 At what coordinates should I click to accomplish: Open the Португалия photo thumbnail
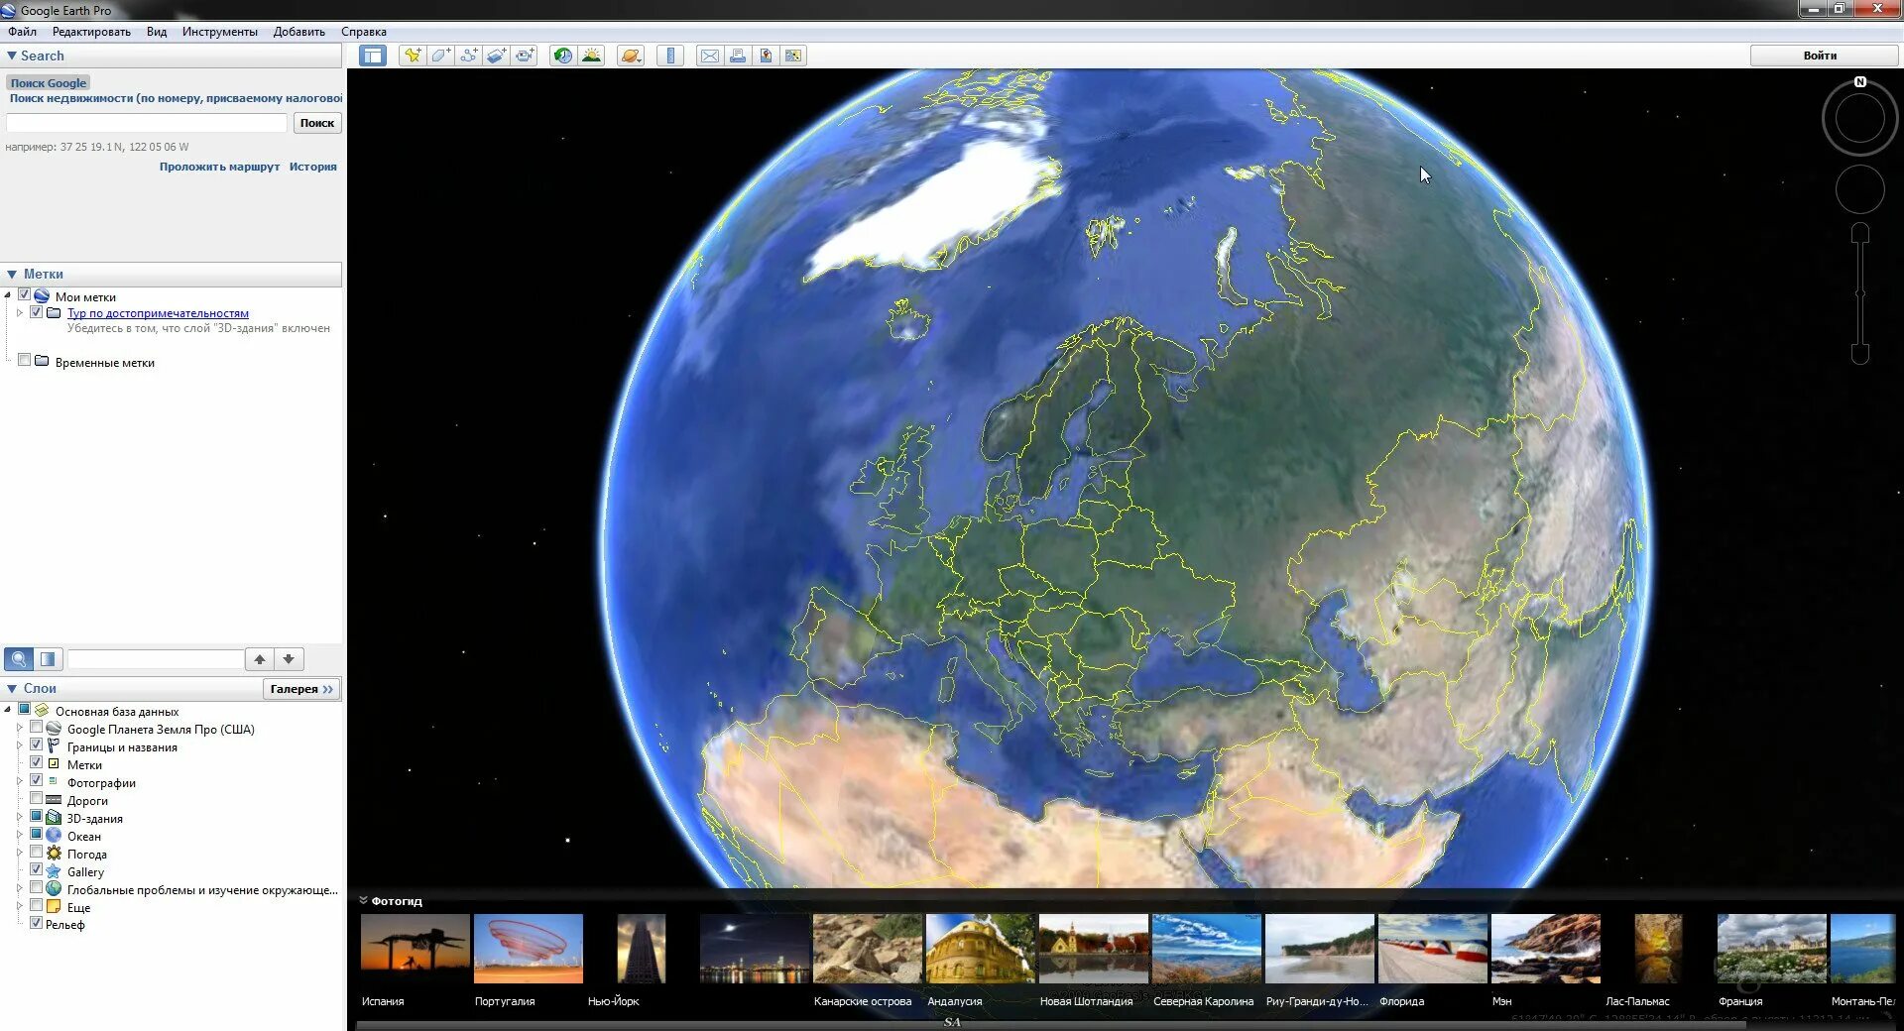point(529,949)
